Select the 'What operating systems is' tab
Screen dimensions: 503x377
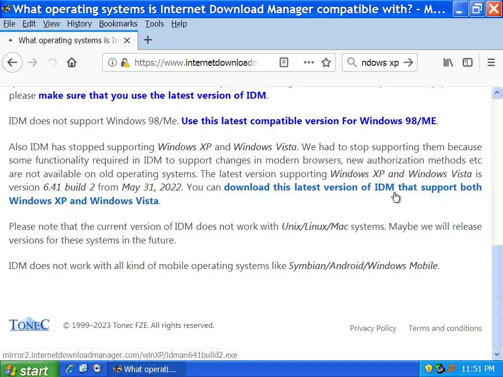point(69,40)
